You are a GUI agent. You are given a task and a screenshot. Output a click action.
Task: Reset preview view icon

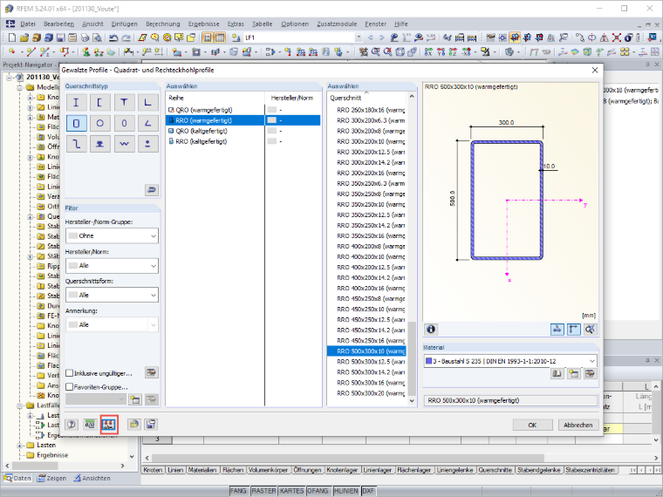click(591, 330)
